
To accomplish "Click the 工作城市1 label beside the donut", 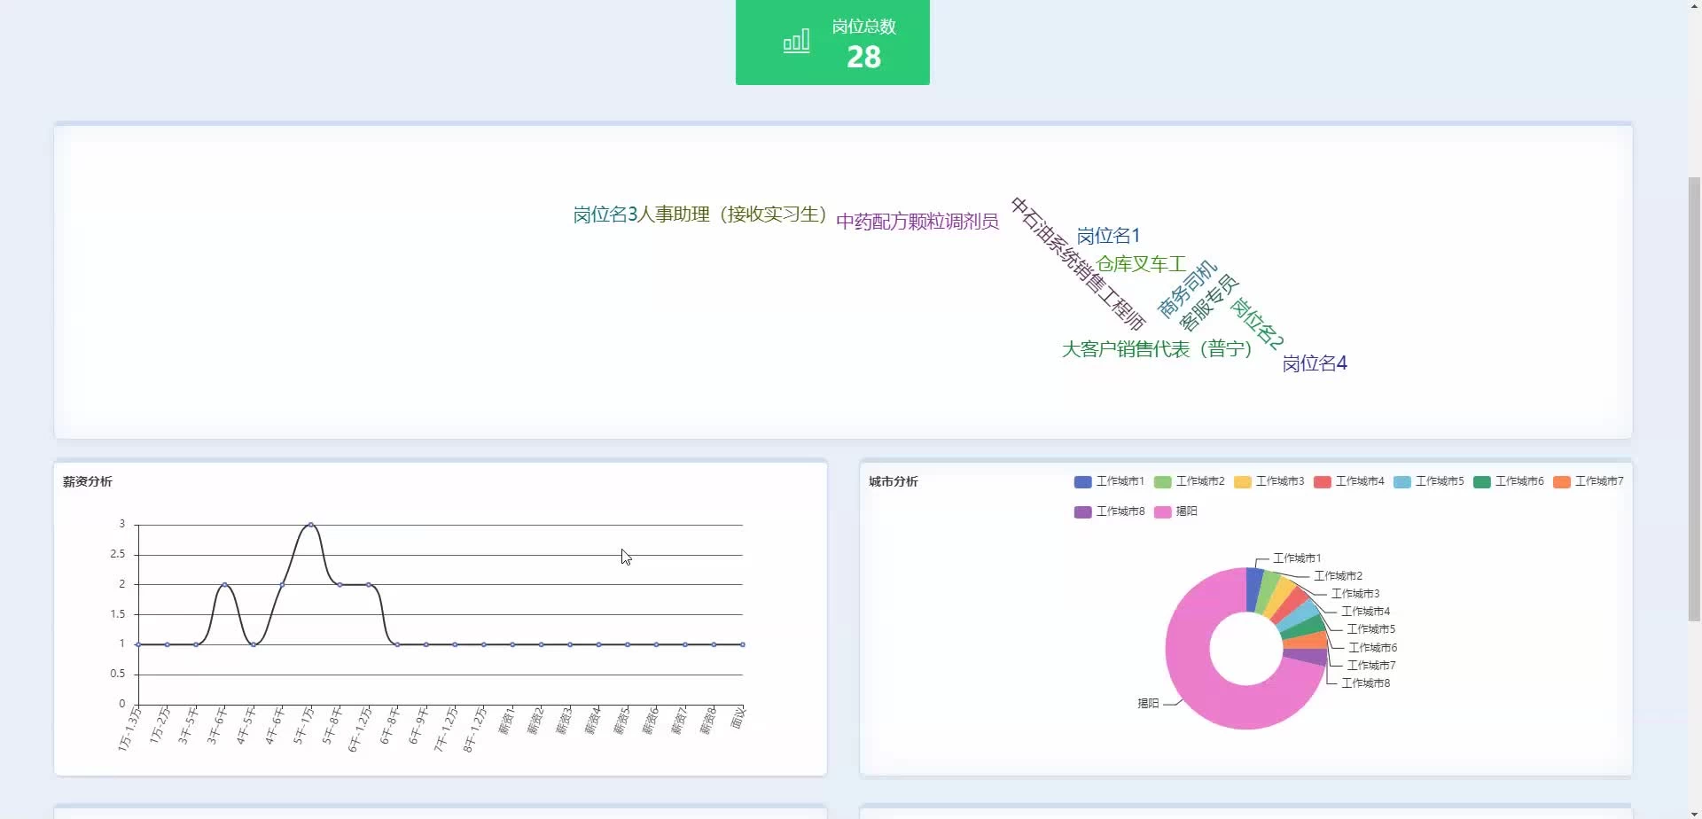I will [1297, 558].
